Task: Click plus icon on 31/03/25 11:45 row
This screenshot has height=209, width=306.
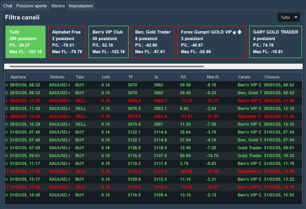Action: [x=7, y=172]
